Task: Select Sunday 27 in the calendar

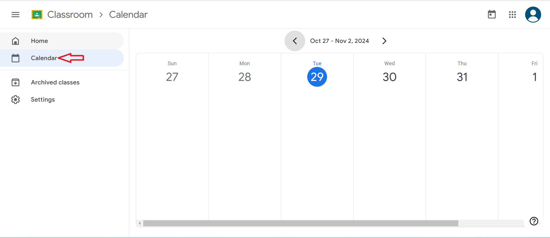Action: click(172, 77)
